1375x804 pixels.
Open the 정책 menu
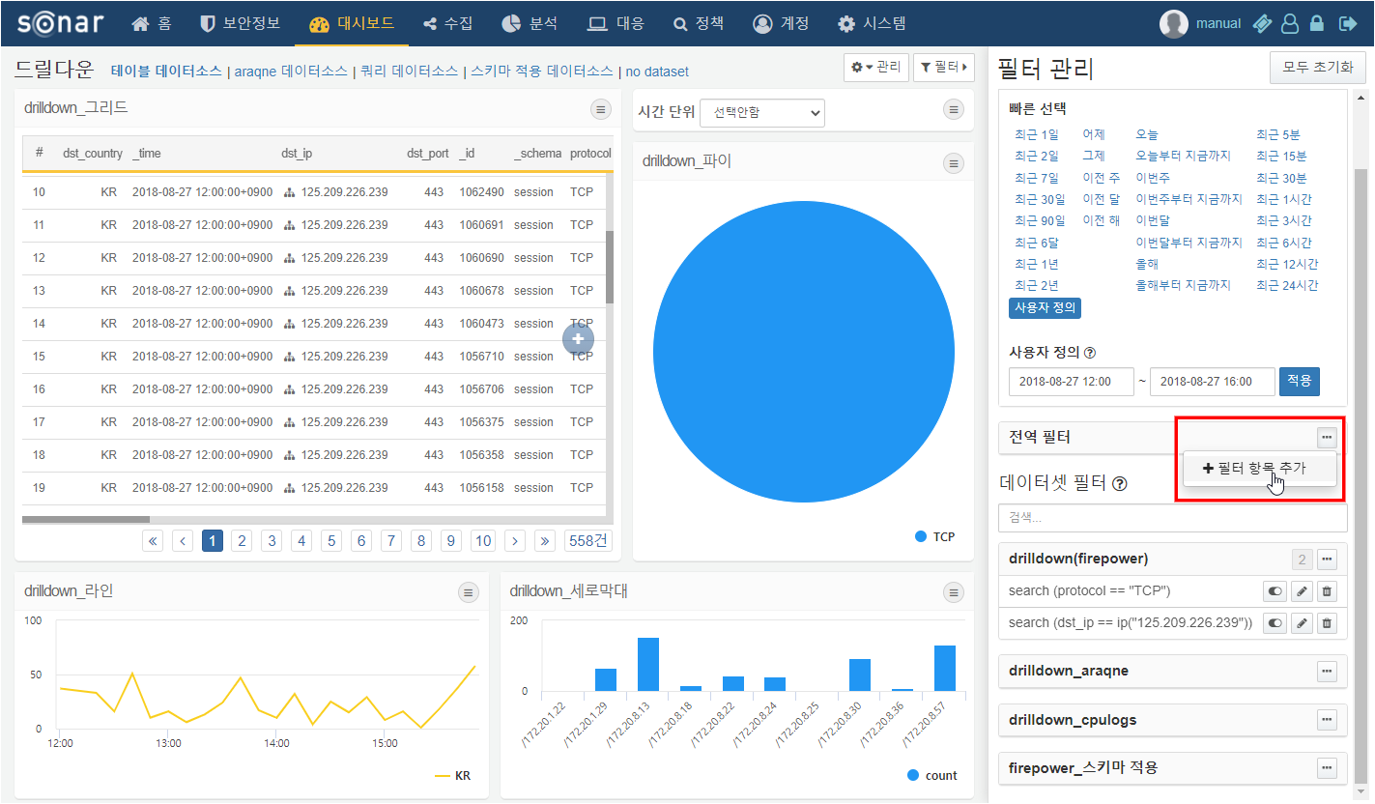pyautogui.click(x=699, y=23)
